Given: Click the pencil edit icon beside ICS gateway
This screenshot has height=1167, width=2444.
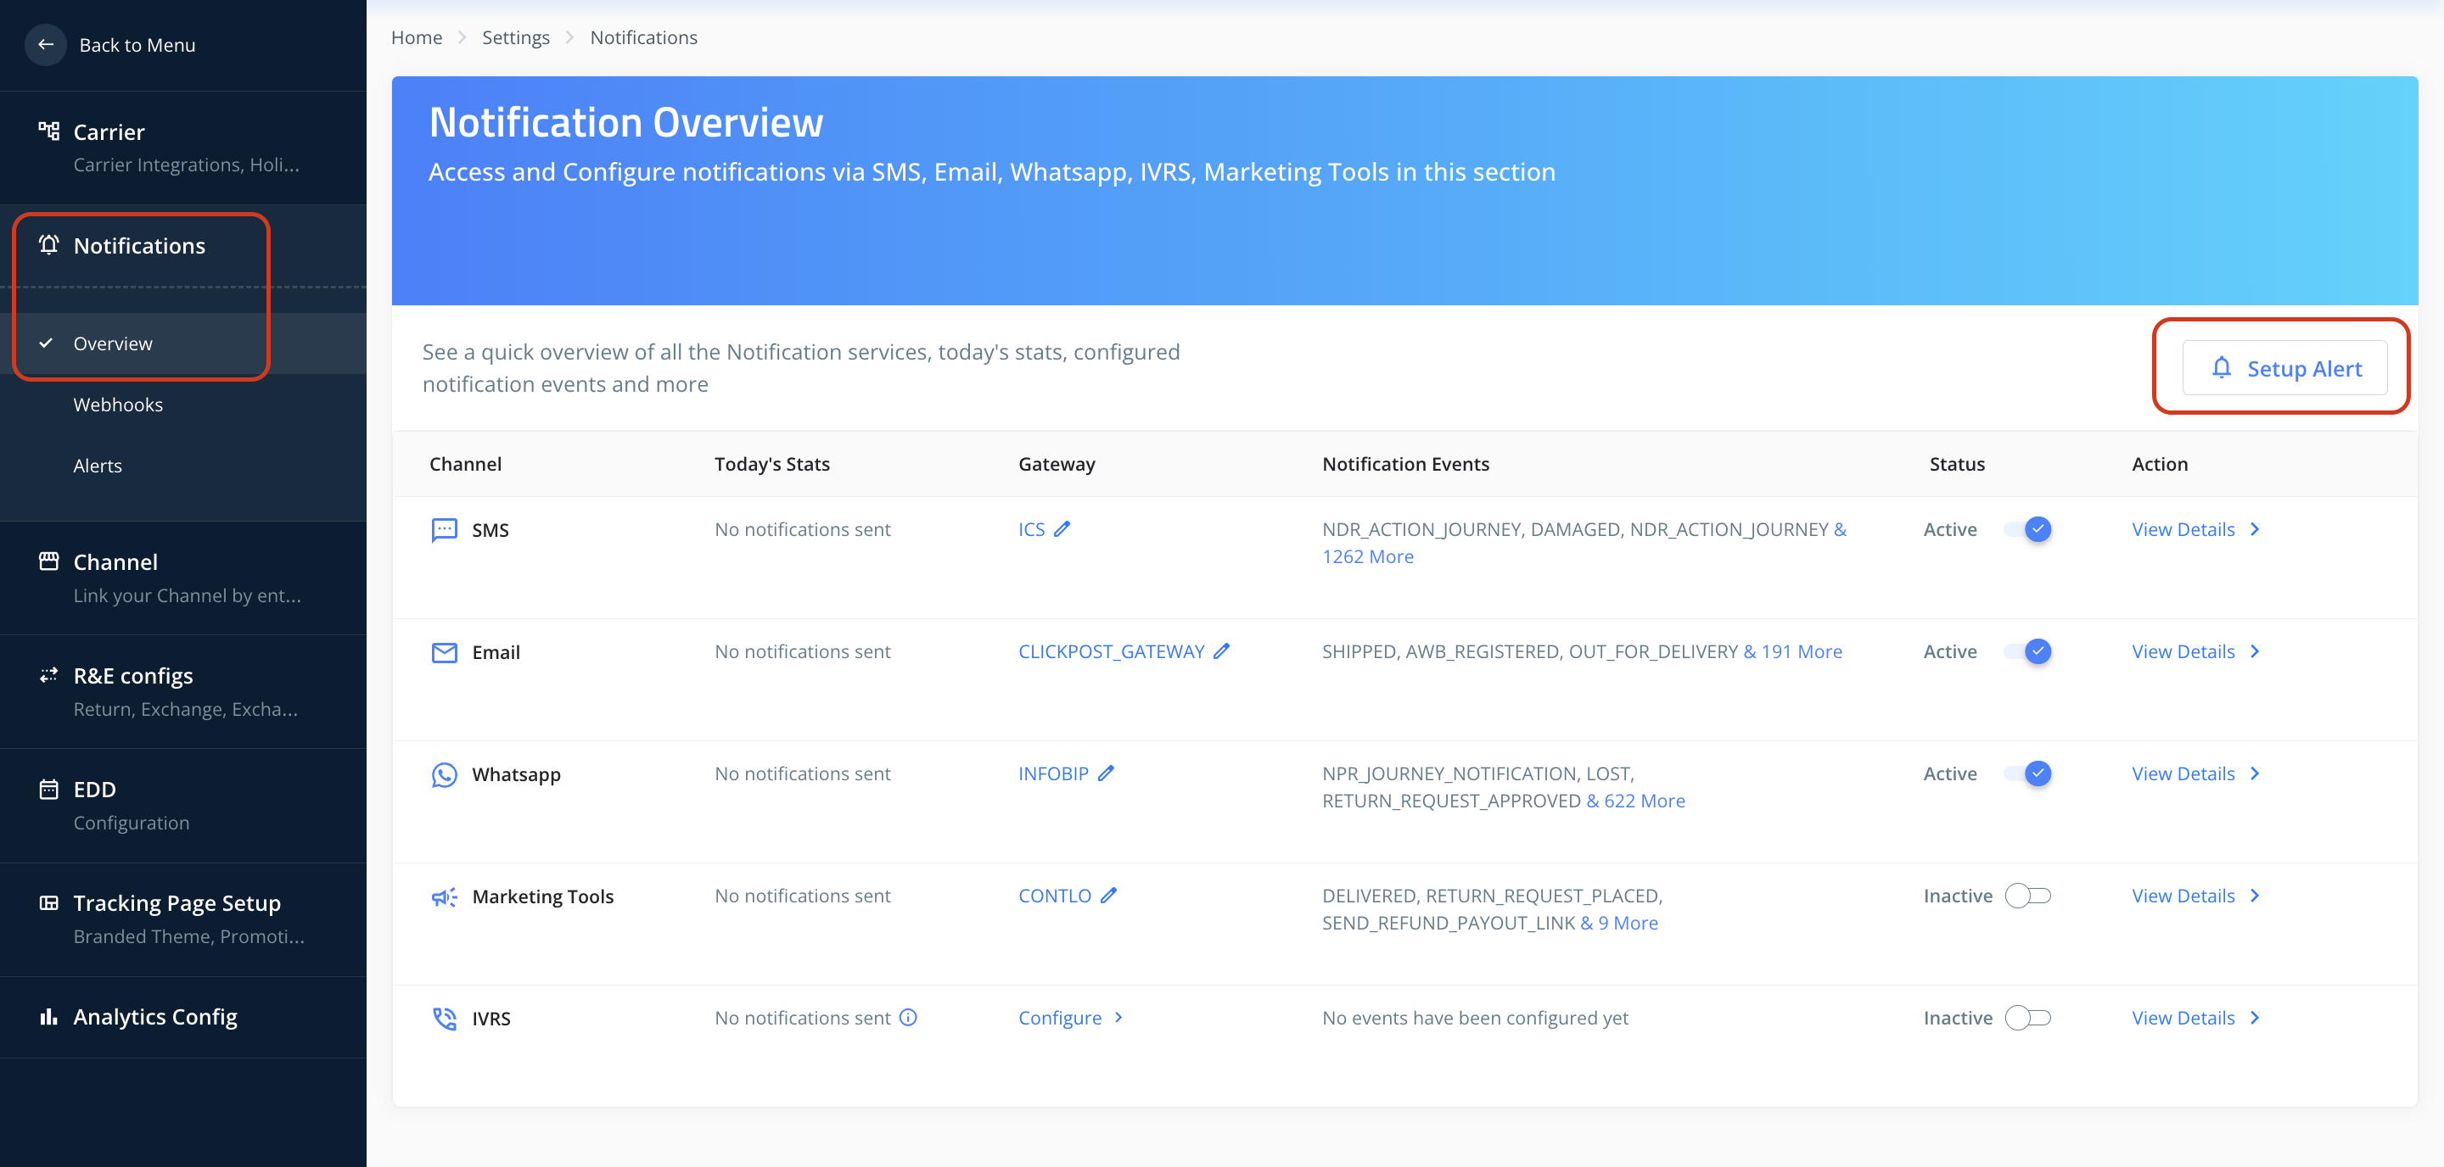Looking at the screenshot, I should click(1062, 529).
